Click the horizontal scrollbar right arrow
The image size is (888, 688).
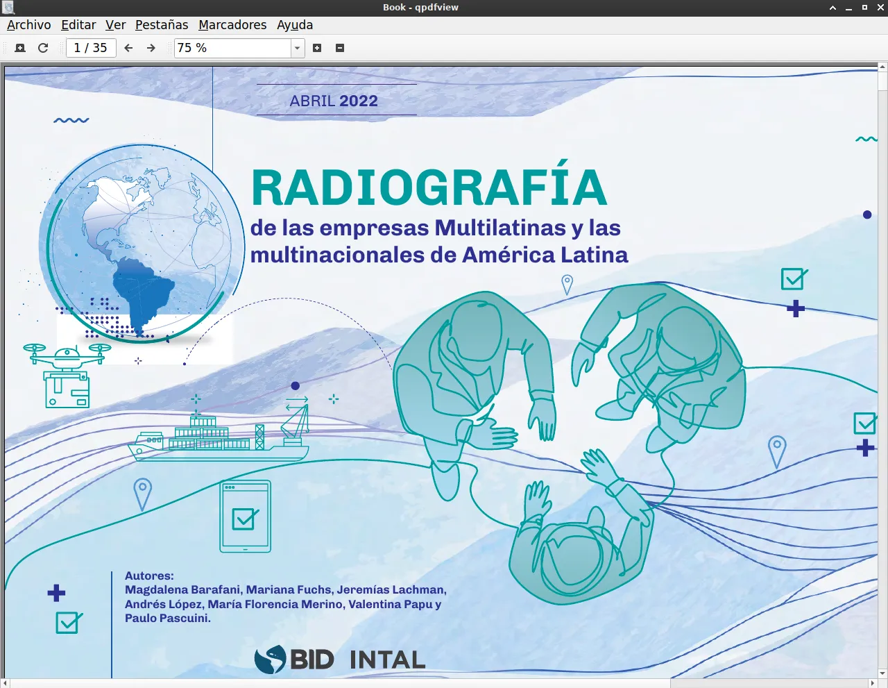coord(873,684)
